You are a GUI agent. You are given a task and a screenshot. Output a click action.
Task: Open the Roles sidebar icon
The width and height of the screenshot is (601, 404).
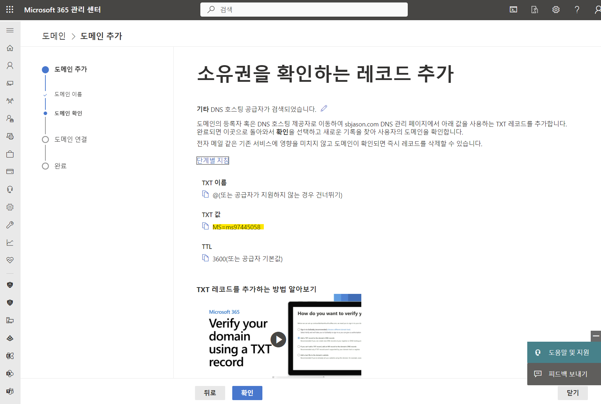[x=10, y=119]
